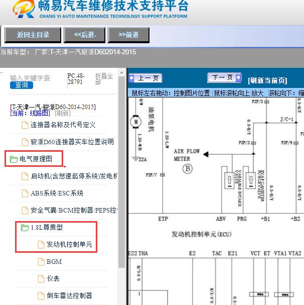Click the VCT terminal label
304x305 pixels.
(x=255, y=253)
